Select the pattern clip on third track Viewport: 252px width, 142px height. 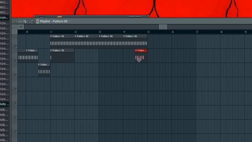click(44, 70)
